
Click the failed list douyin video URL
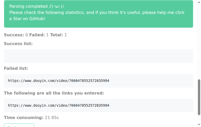pyautogui.click(x=58, y=81)
